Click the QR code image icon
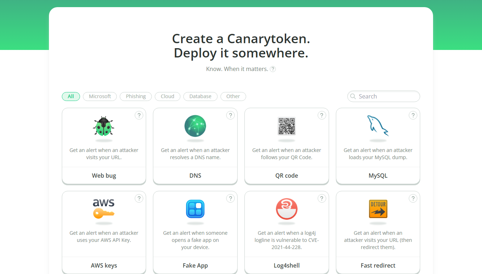482x274 pixels. (x=287, y=126)
